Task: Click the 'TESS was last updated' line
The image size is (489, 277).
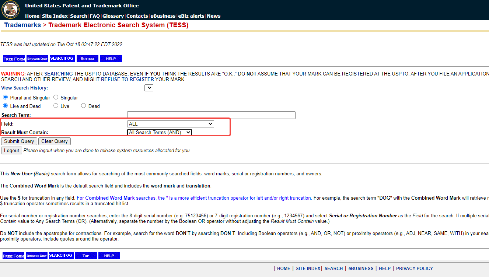Action: pos(61,45)
